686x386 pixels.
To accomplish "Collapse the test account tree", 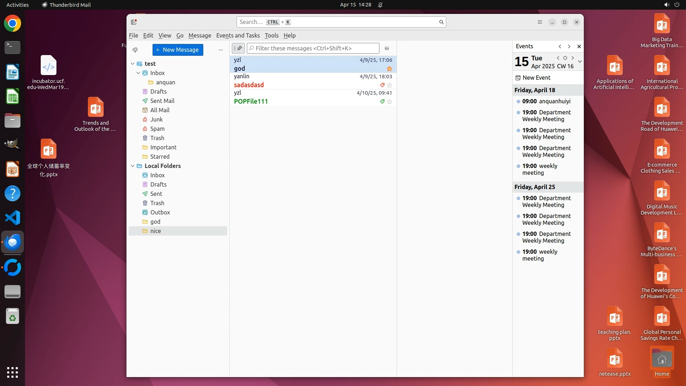I will click(x=133, y=64).
